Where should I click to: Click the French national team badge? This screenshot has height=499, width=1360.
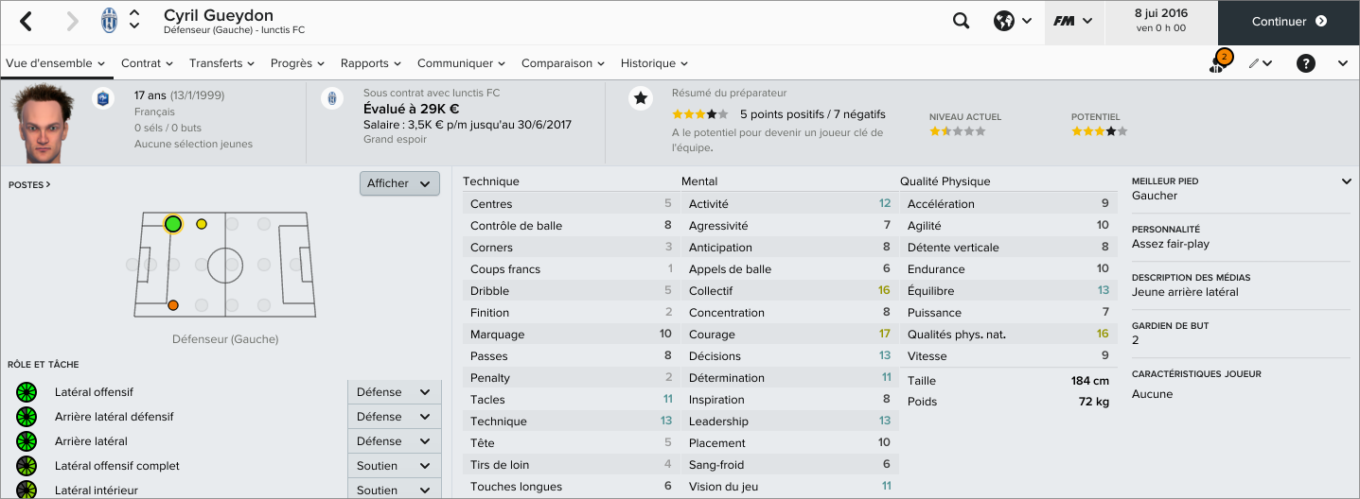103,98
